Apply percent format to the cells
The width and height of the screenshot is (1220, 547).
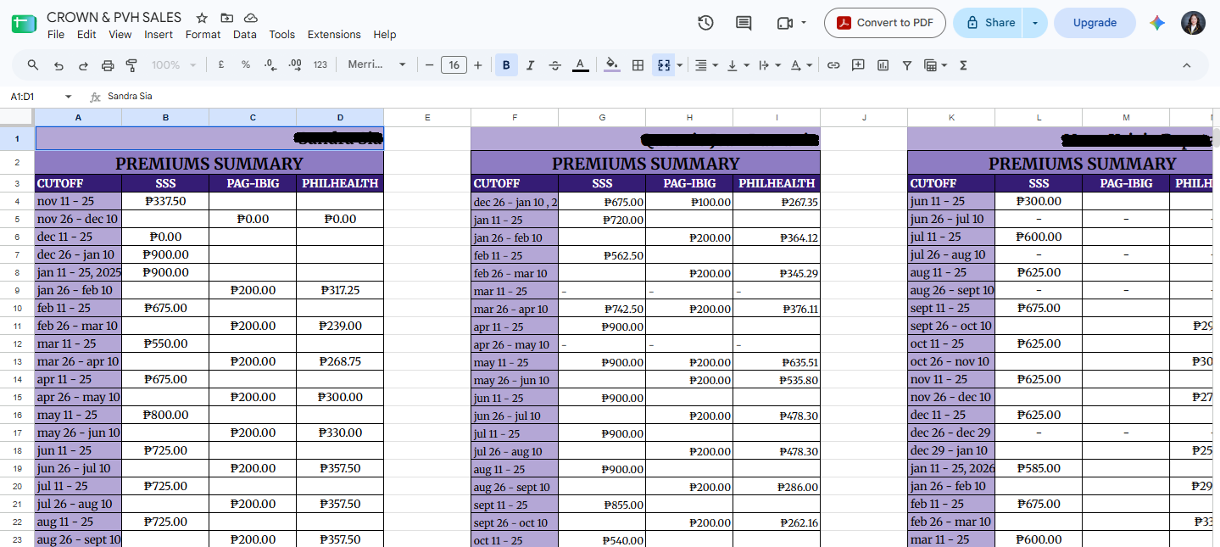[x=246, y=65]
